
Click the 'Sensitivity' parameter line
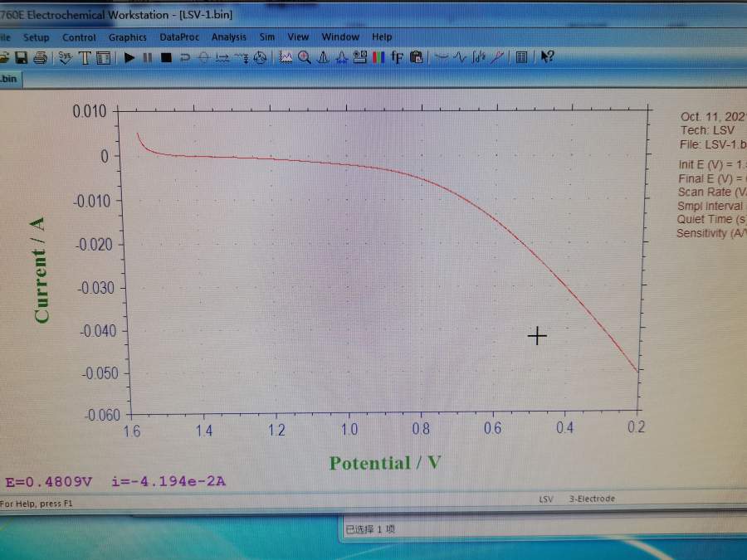712,233
